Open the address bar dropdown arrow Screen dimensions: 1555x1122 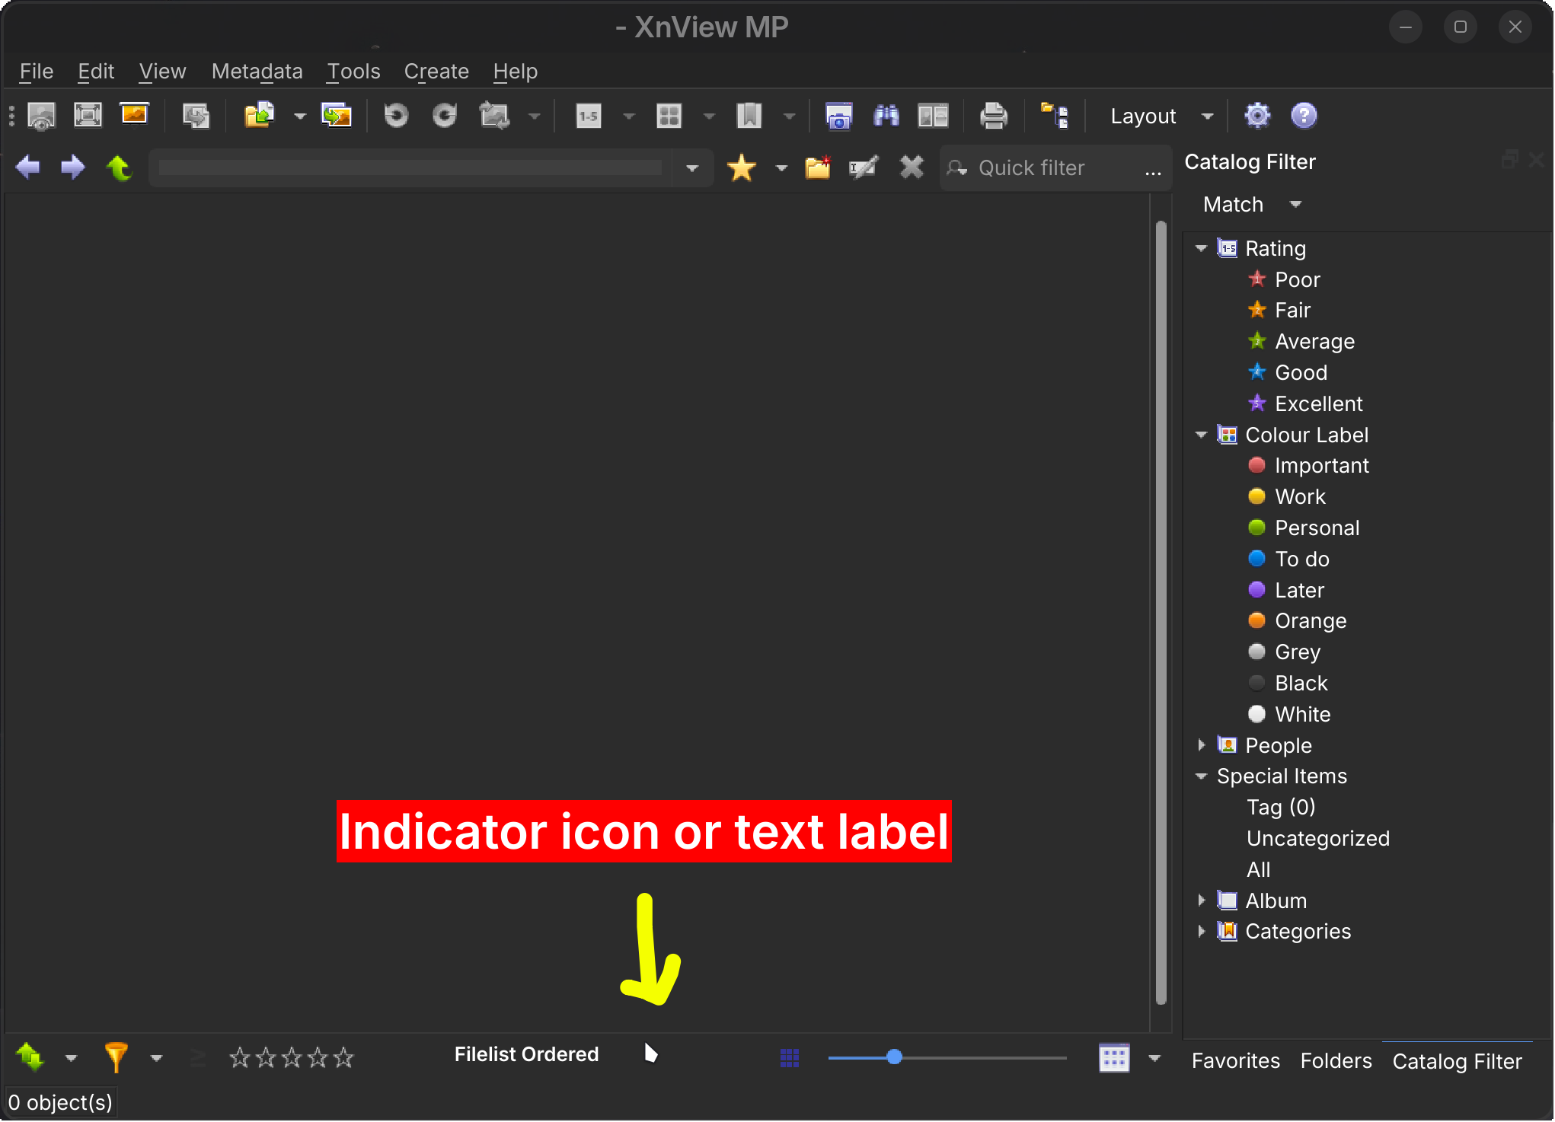point(692,167)
